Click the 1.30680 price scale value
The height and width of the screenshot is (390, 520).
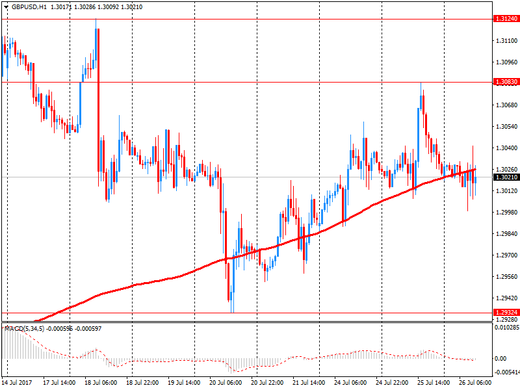(x=507, y=105)
